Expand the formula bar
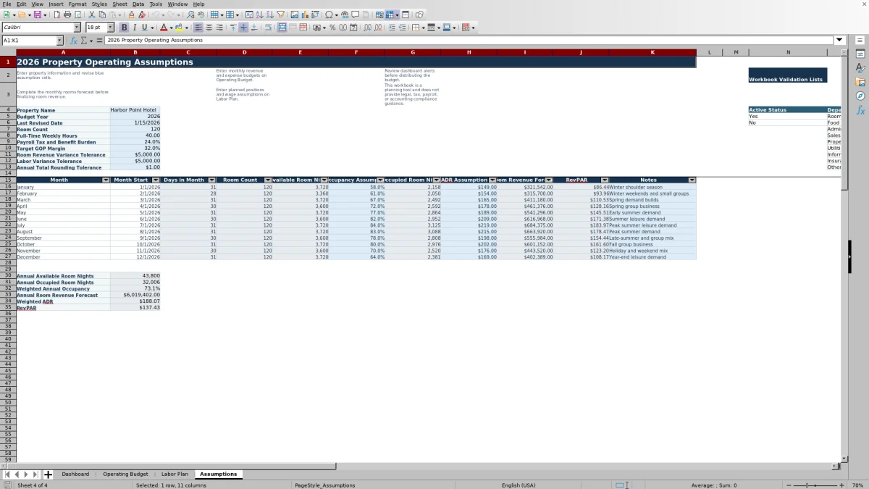The height and width of the screenshot is (489, 869). point(840,41)
